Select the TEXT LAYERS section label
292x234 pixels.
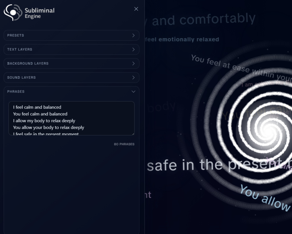click(20, 49)
